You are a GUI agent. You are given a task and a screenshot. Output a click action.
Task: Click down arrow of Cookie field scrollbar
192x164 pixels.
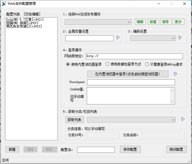tap(172, 102)
